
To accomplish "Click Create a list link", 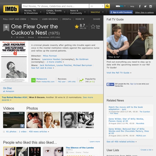I will [x=147, y=150].
